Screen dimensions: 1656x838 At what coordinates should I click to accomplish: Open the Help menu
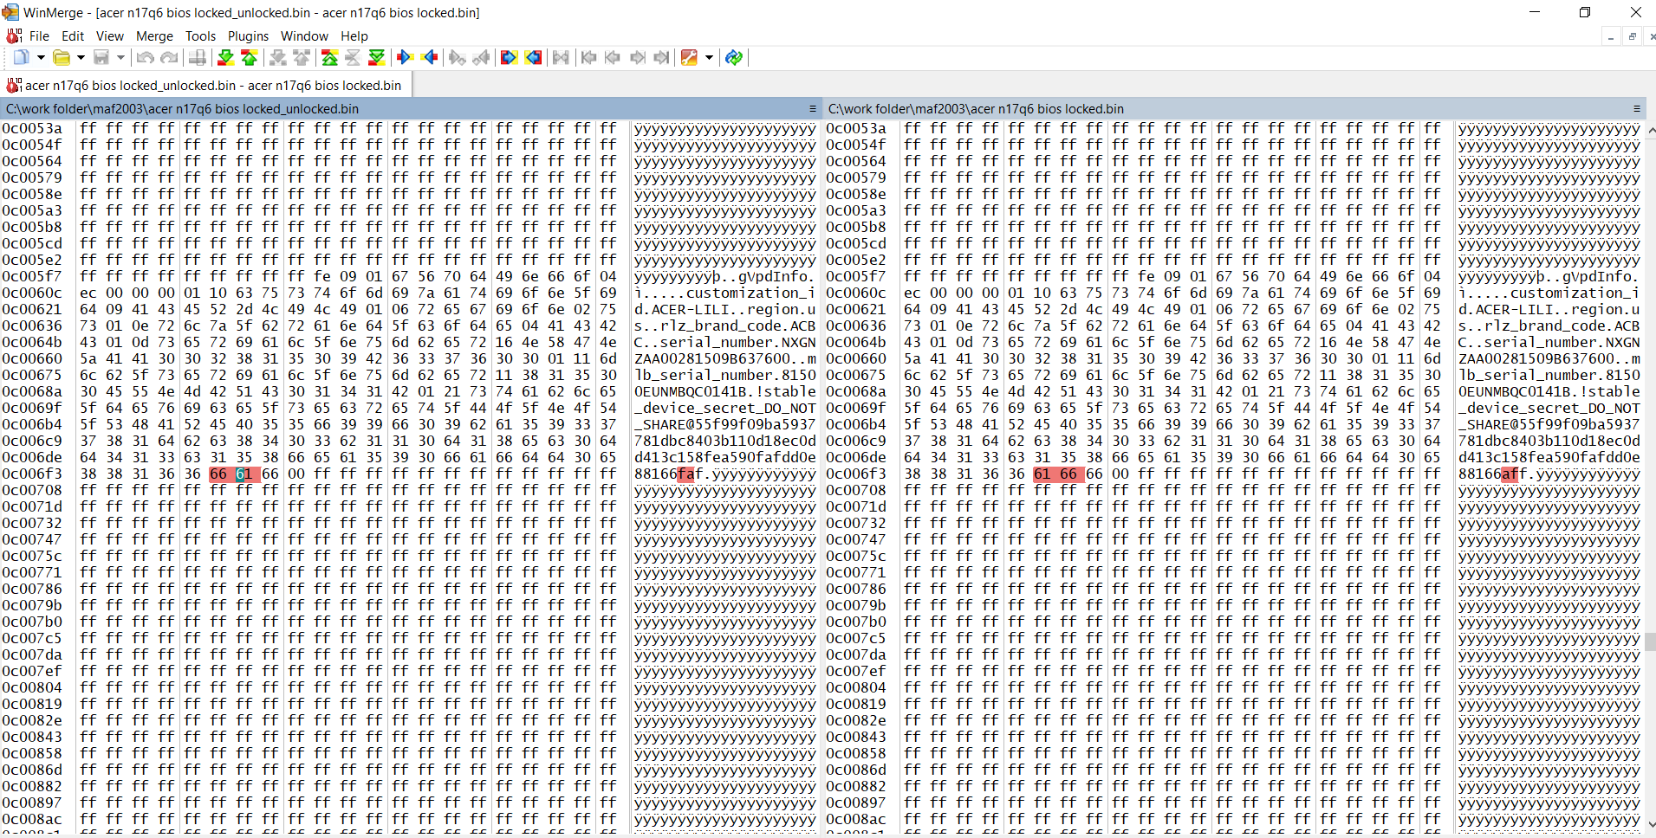(x=354, y=36)
